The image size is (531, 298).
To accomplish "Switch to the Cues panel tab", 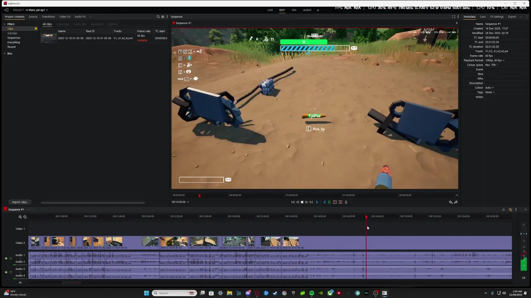I will [x=483, y=17].
